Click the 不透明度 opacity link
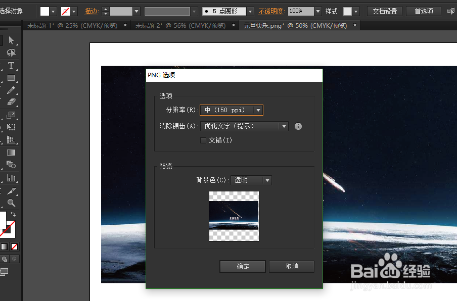The width and height of the screenshot is (457, 301). [x=271, y=11]
